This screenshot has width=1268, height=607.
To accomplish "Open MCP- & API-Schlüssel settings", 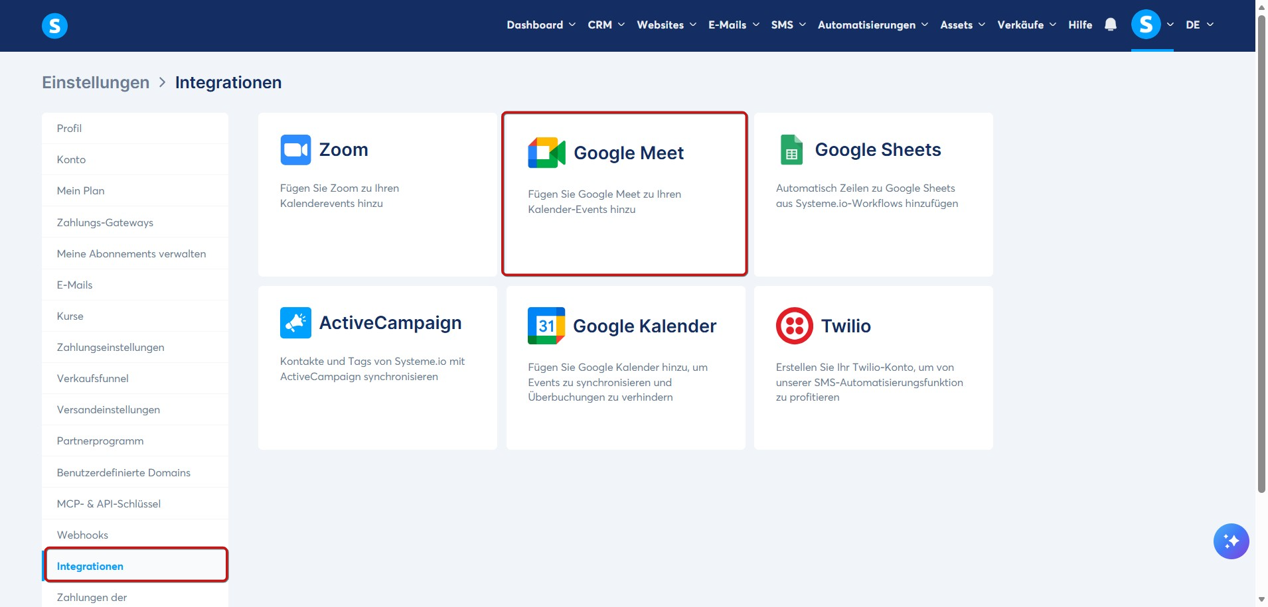I will tap(135, 504).
